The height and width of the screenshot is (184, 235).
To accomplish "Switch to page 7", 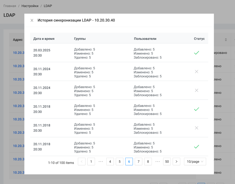I will tap(138, 162).
